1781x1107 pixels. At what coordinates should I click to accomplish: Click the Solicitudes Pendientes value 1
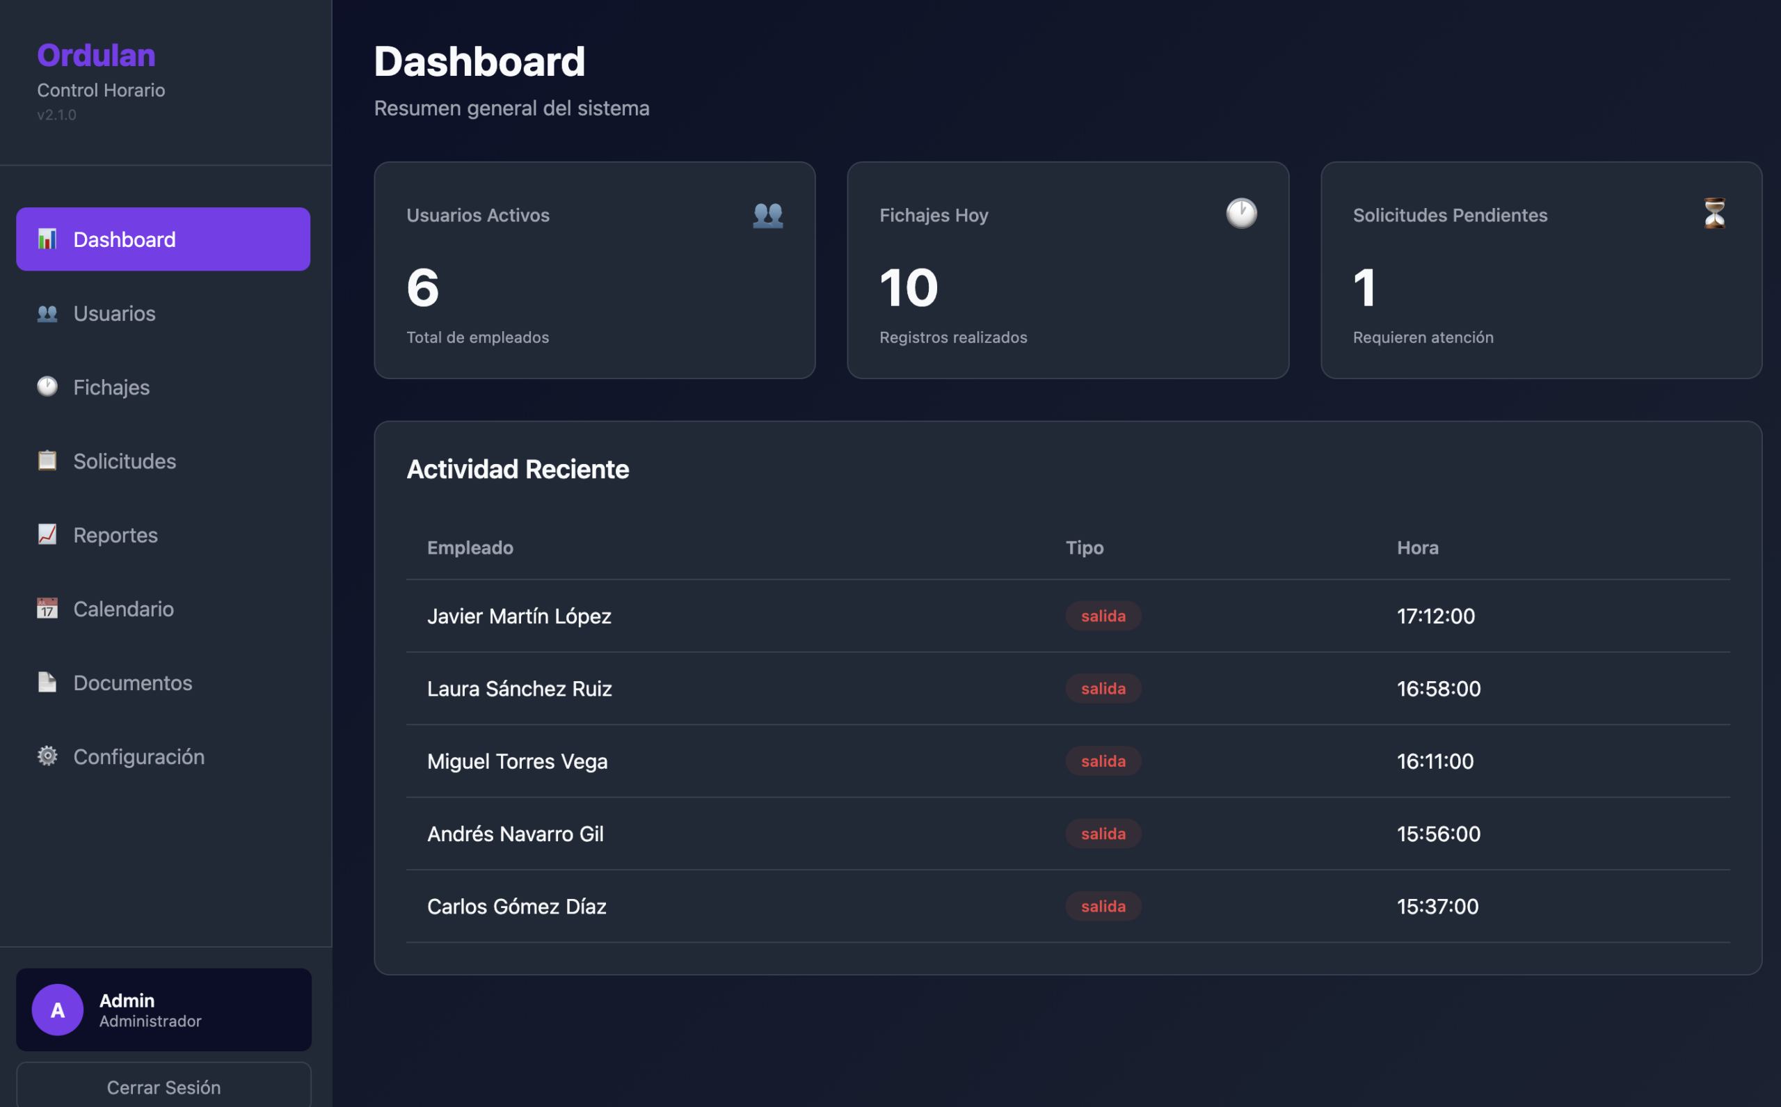point(1364,288)
